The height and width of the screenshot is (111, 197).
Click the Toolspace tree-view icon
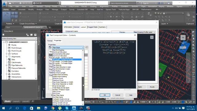27,35
